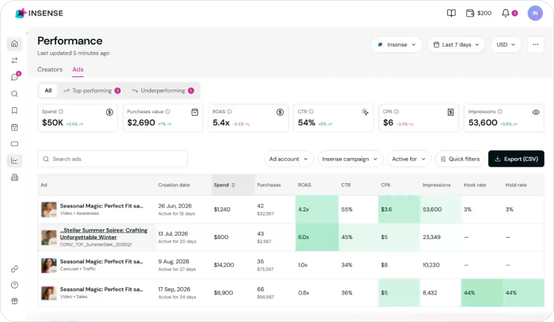Click the Hook rate column header
This screenshot has width=554, height=322.
pyautogui.click(x=474, y=185)
